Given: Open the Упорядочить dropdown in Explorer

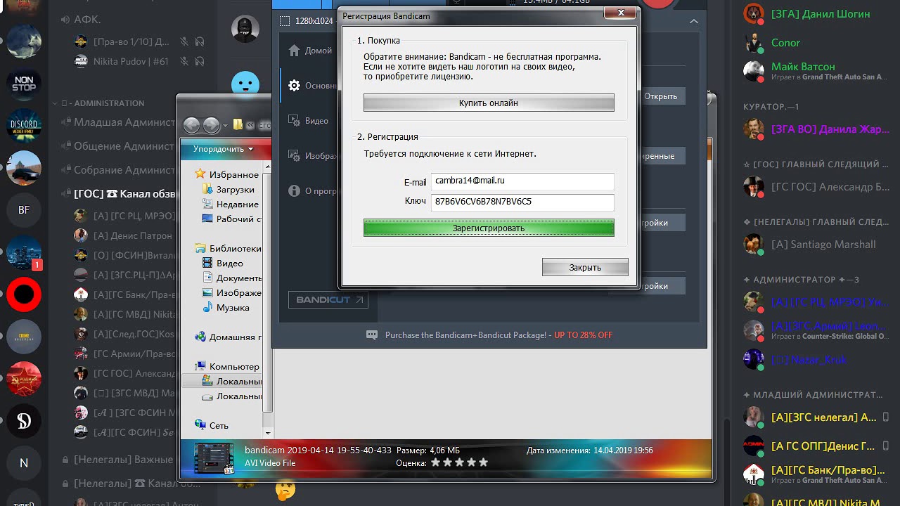Looking at the screenshot, I should tap(223, 149).
